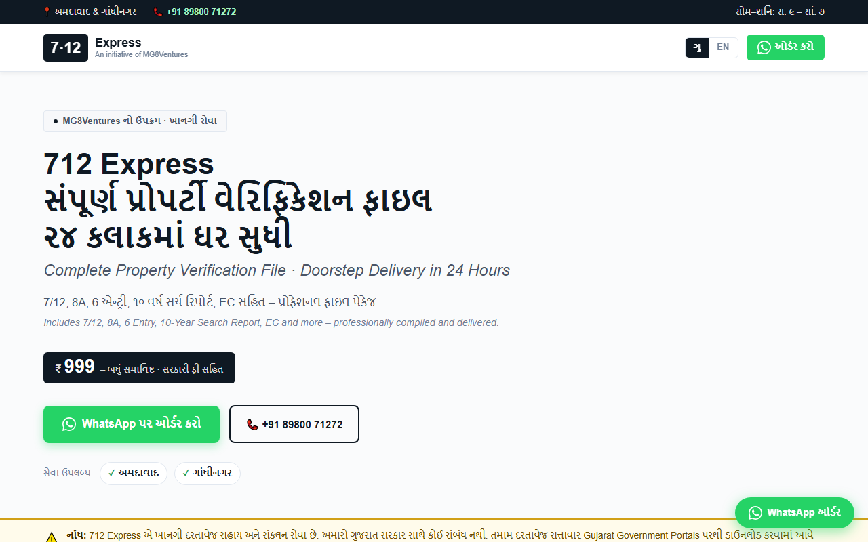Click WhatsApp icon in green hero button
868x542 pixels.
point(69,424)
